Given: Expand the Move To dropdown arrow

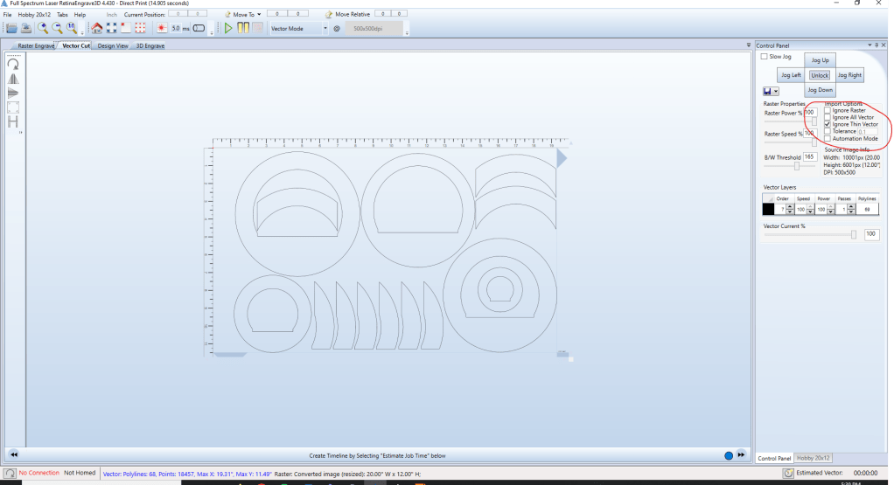Looking at the screenshot, I should 259,15.
